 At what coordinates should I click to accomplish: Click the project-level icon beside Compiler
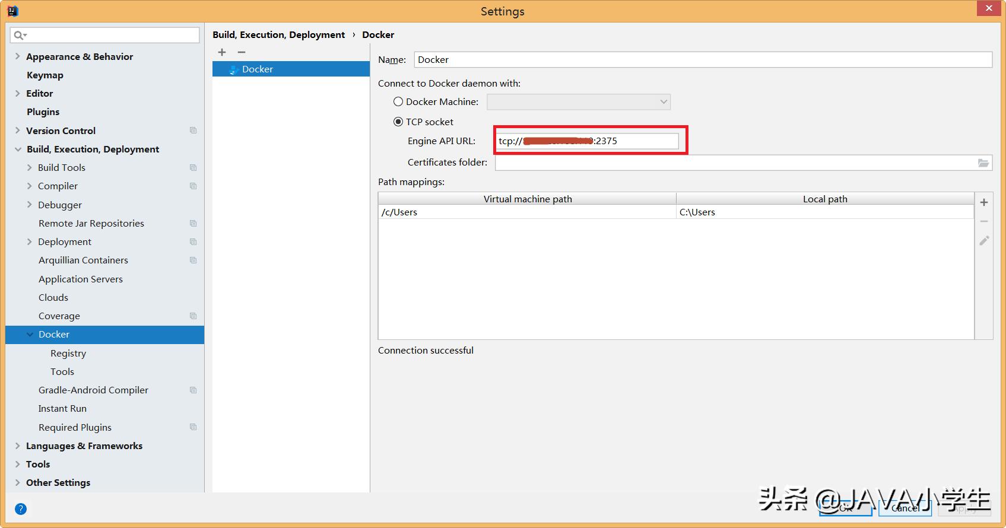tap(193, 186)
